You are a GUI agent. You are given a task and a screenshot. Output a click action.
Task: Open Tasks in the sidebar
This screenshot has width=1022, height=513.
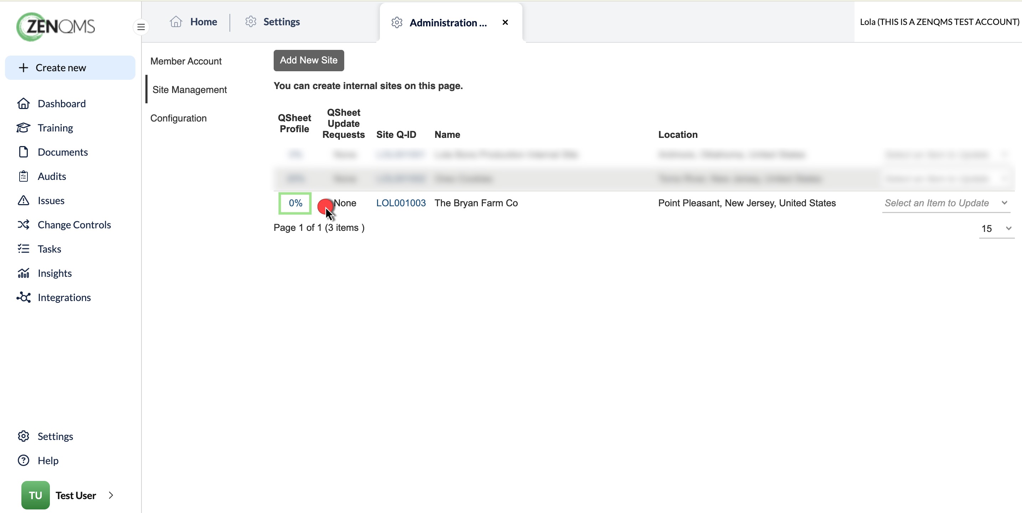(x=49, y=249)
